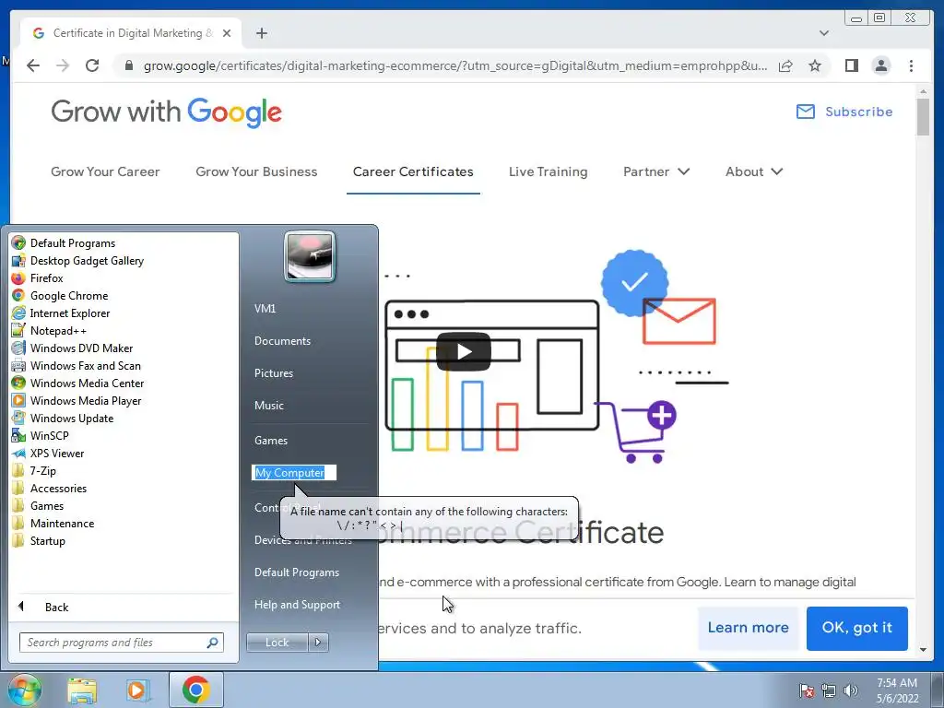Launch Google Chrome from Start menu list
Image resolution: width=944 pixels, height=708 pixels.
[60, 296]
